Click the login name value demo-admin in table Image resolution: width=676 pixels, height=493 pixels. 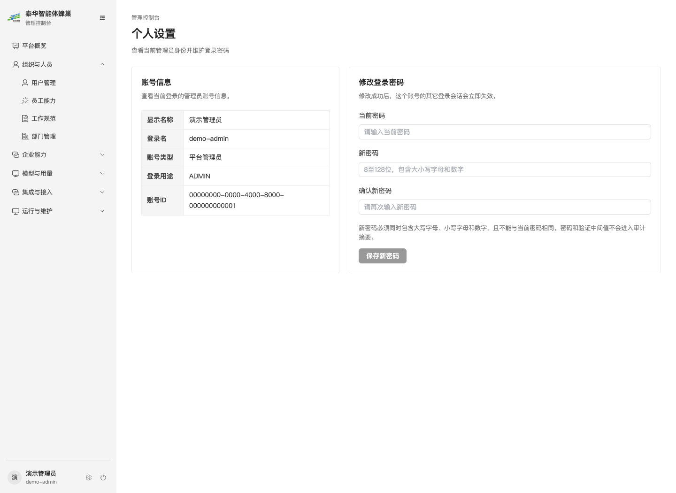209,139
